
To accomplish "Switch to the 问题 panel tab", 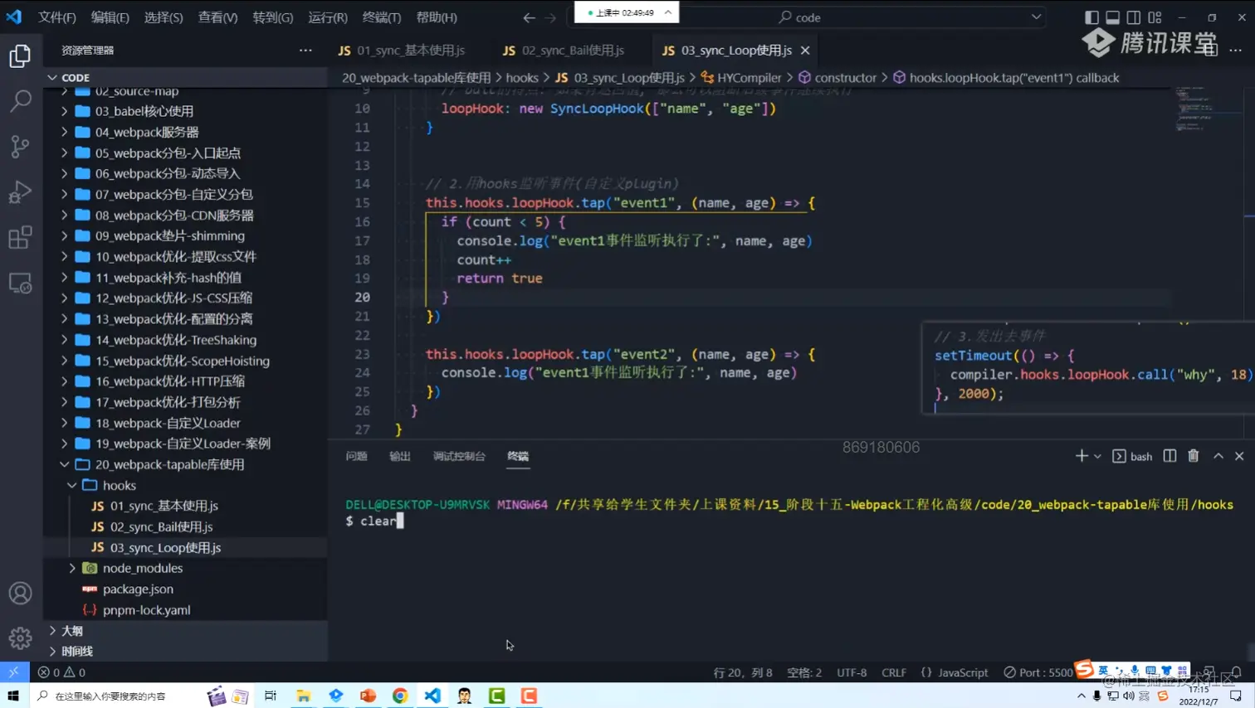I will (x=357, y=456).
